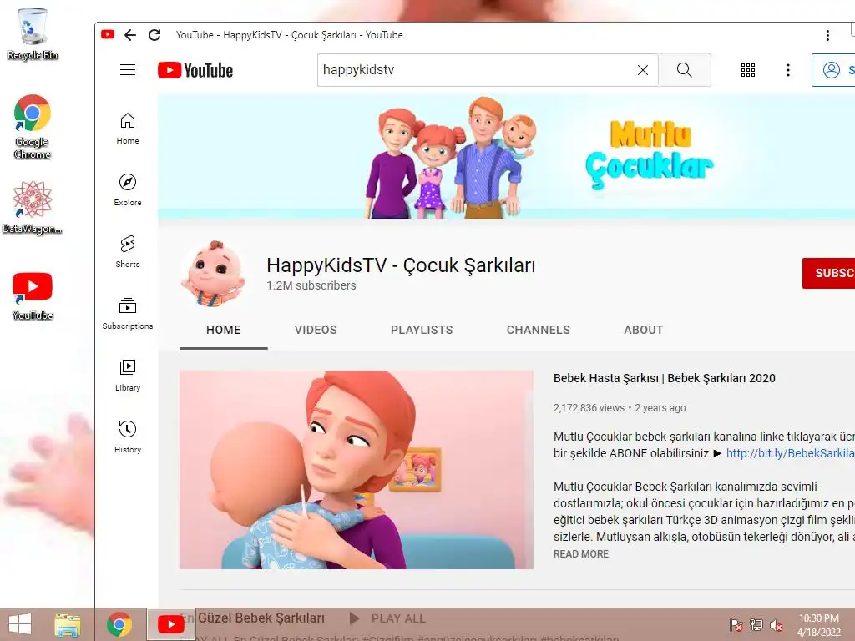Click the Mutlu Çocuklar channel banner
This screenshot has height=641, width=855.
506,156
